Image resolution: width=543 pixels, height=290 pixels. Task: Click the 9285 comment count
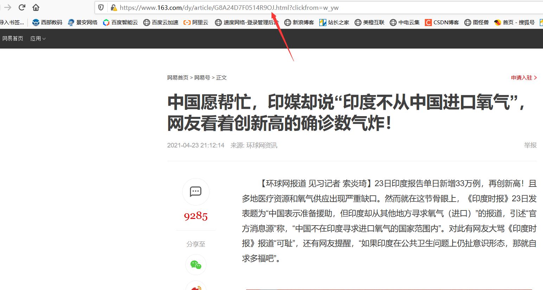point(196,216)
